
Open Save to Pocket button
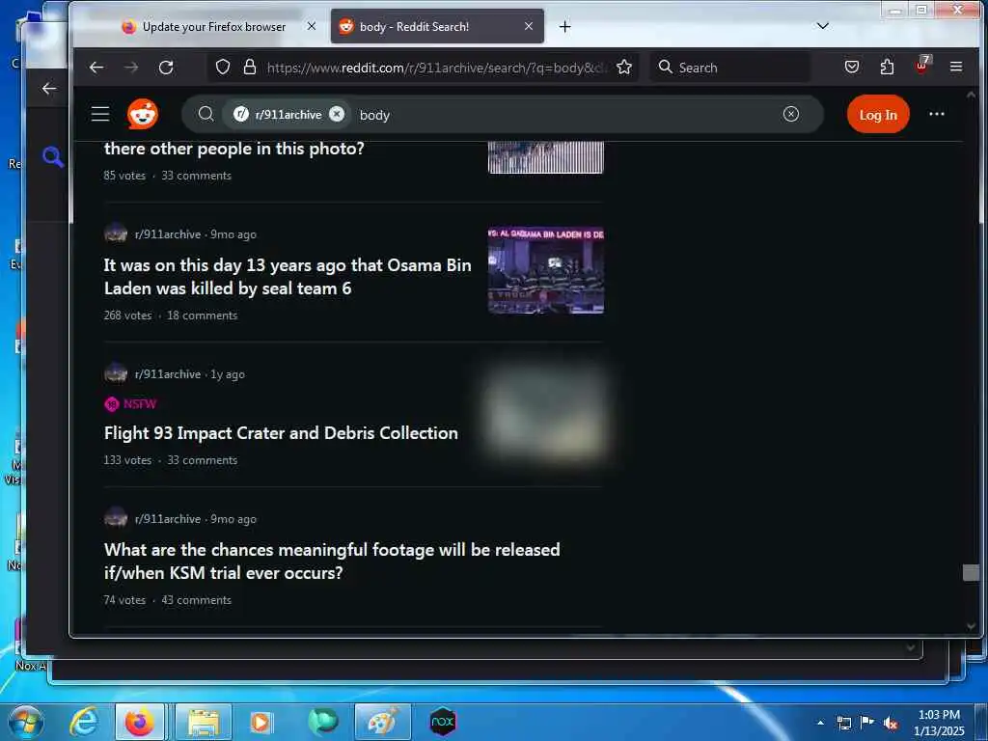852,67
